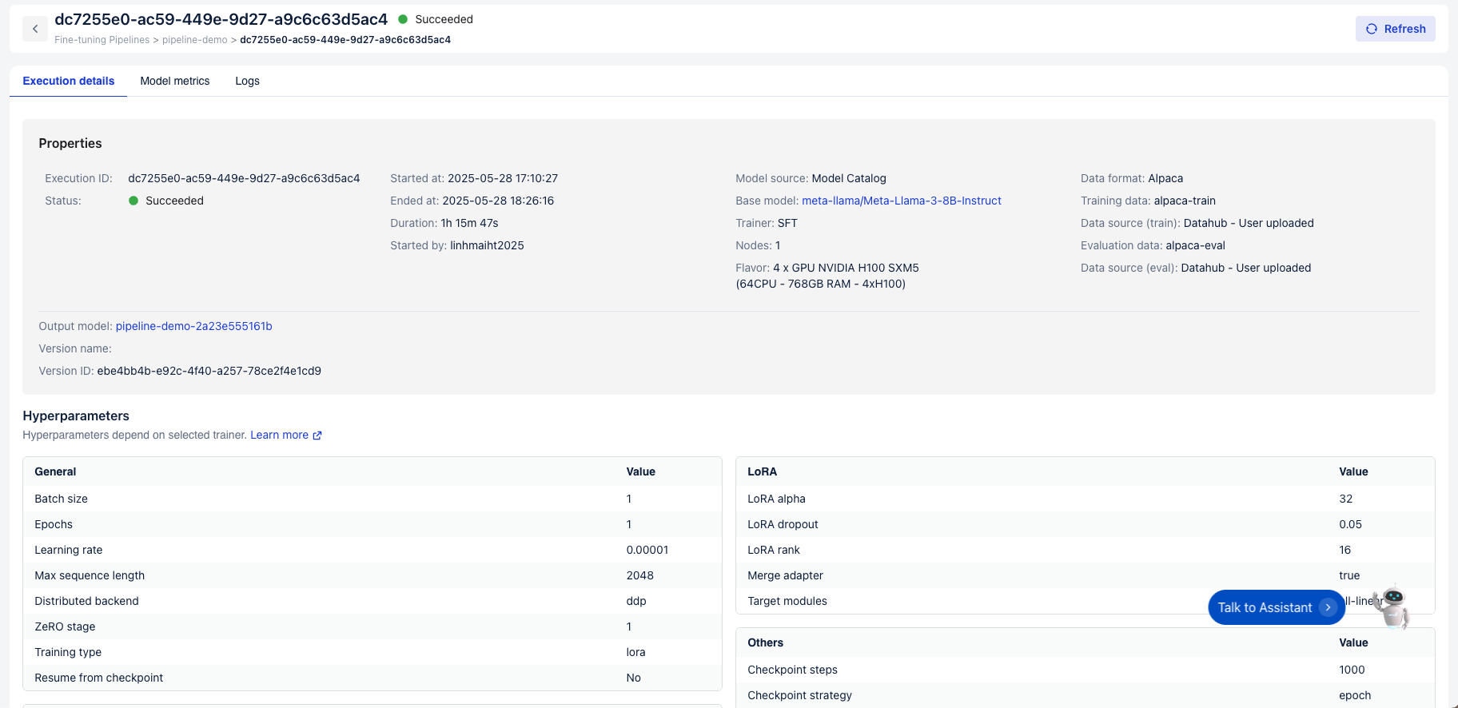Click the external link icon beside Learn more
The height and width of the screenshot is (708, 1458).
coord(317,436)
